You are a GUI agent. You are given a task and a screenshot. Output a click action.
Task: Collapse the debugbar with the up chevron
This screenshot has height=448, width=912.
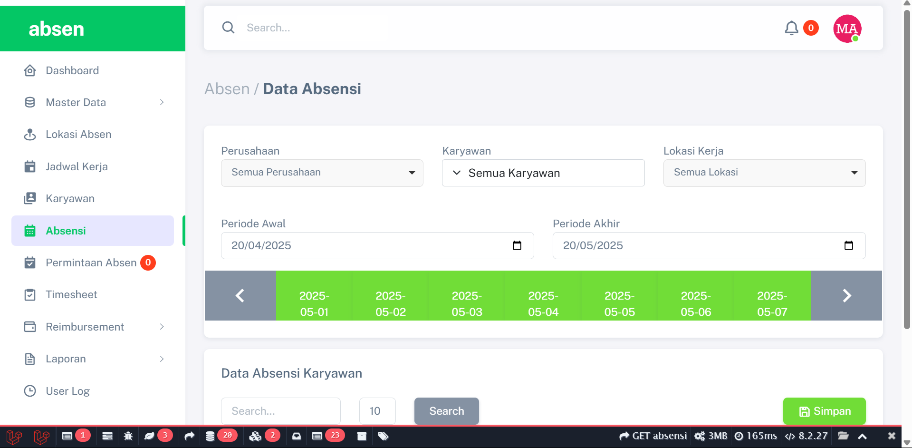pos(862,436)
